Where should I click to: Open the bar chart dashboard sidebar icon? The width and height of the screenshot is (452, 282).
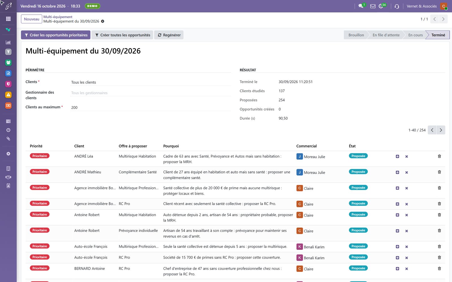pyautogui.click(x=8, y=42)
